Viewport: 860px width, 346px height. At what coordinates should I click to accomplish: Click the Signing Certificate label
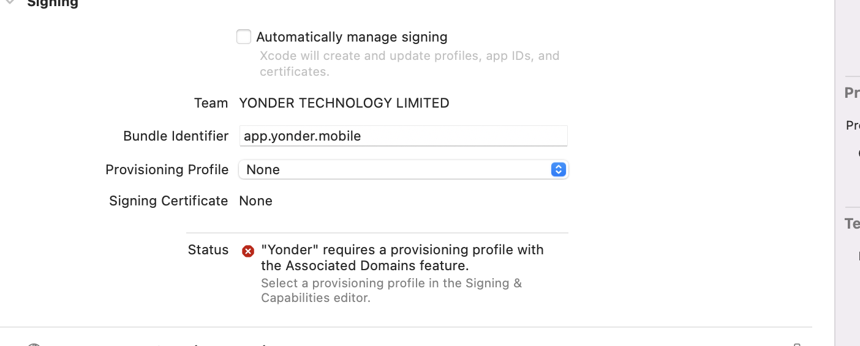coord(168,201)
